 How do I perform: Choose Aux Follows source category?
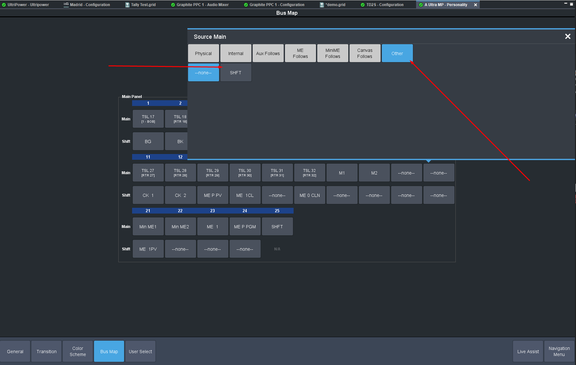tap(268, 53)
